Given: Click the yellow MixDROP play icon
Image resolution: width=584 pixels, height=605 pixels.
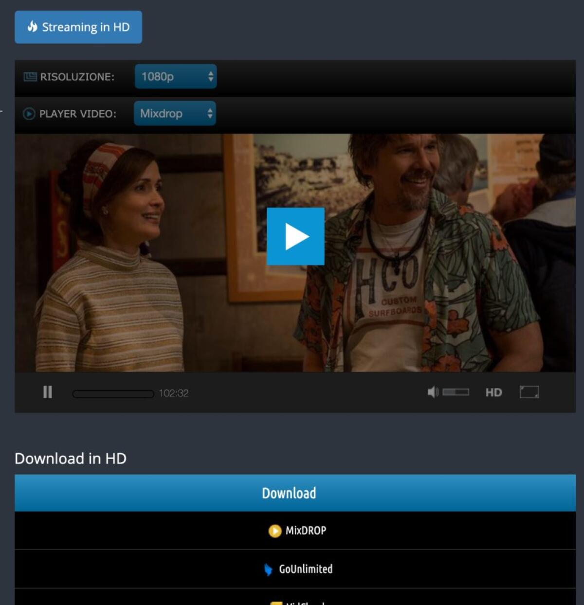Looking at the screenshot, I should (x=275, y=531).
